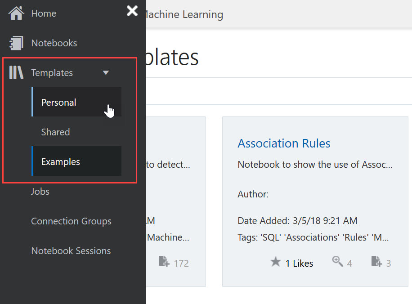Click the Notebooks menu label
The width and height of the screenshot is (412, 304).
pos(54,43)
